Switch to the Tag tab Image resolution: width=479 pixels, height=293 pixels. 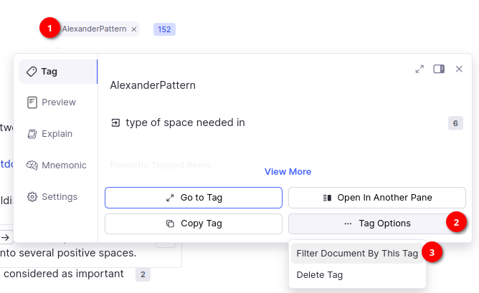click(57, 72)
